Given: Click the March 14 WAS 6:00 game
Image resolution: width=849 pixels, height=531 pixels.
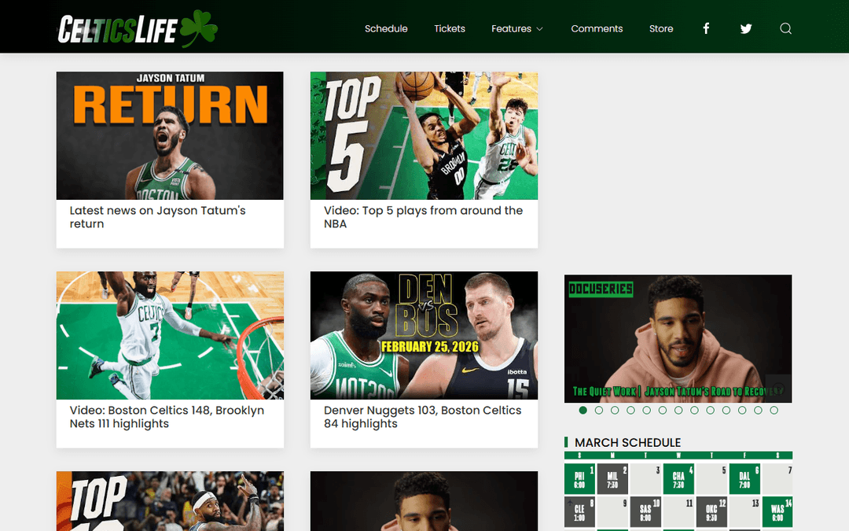Looking at the screenshot, I should tap(777, 512).
